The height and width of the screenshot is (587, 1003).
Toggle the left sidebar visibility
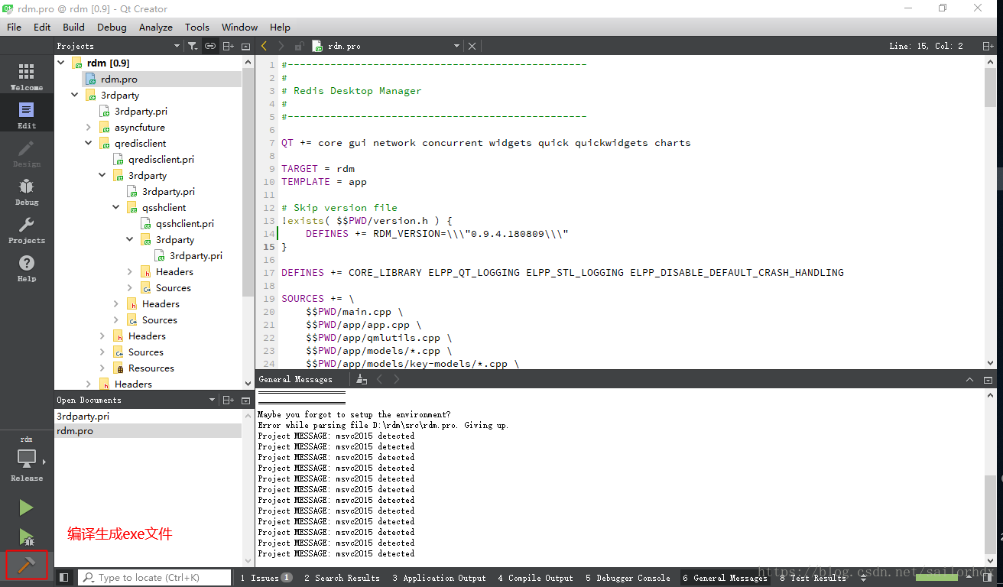click(x=64, y=578)
